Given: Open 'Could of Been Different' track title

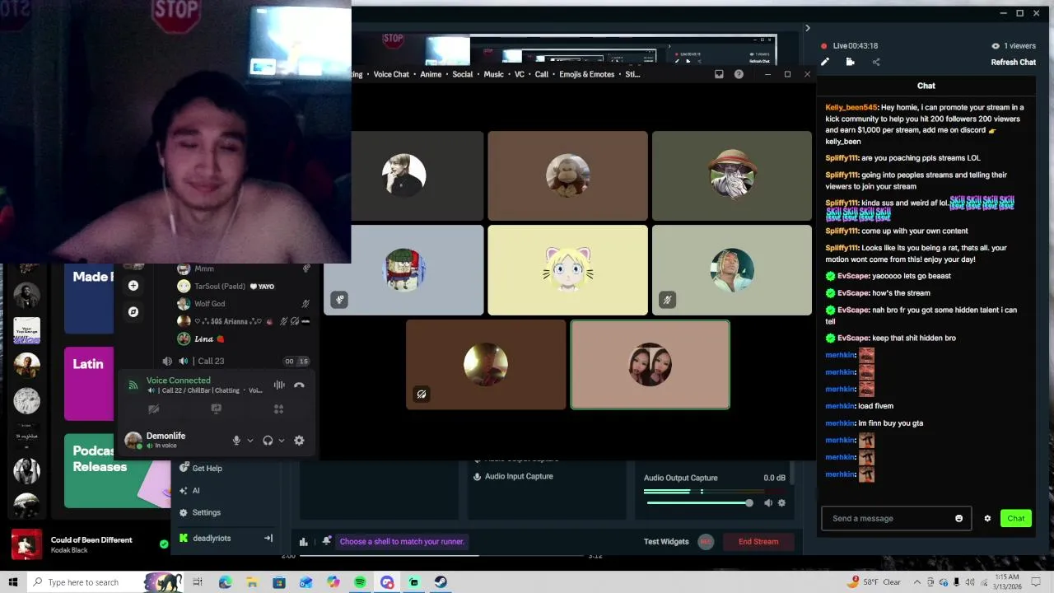Looking at the screenshot, I should point(91,539).
